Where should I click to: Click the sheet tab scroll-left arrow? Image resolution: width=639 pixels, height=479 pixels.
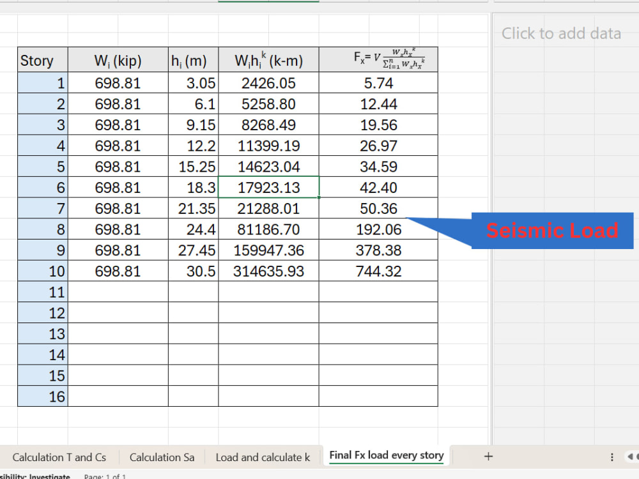[x=631, y=457]
